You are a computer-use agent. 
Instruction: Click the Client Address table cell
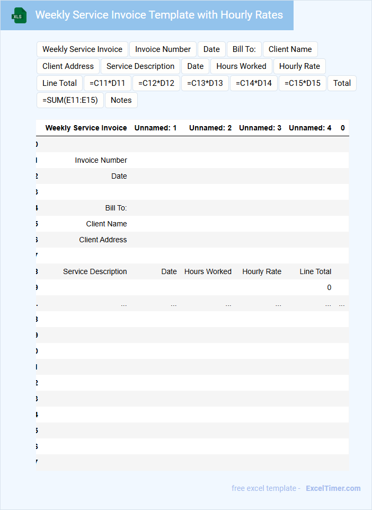103,240
